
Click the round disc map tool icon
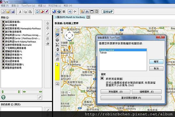click(57, 40)
